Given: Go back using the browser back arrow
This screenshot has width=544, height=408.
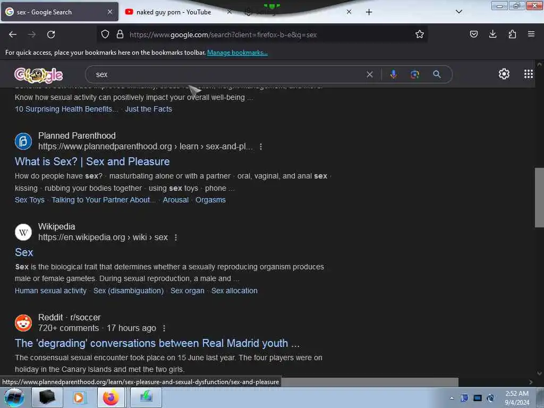Looking at the screenshot, I should click(x=13, y=35).
